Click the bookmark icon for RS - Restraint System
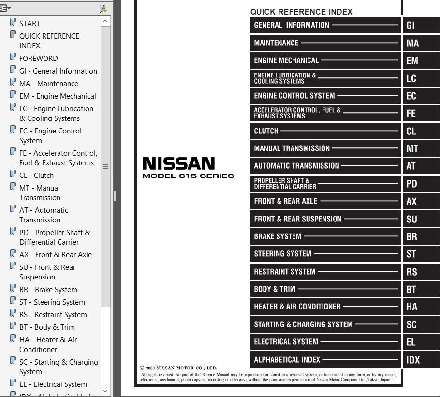 tap(13, 313)
